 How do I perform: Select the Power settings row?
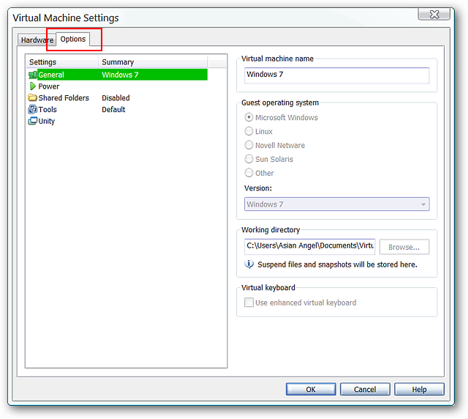tap(118, 86)
